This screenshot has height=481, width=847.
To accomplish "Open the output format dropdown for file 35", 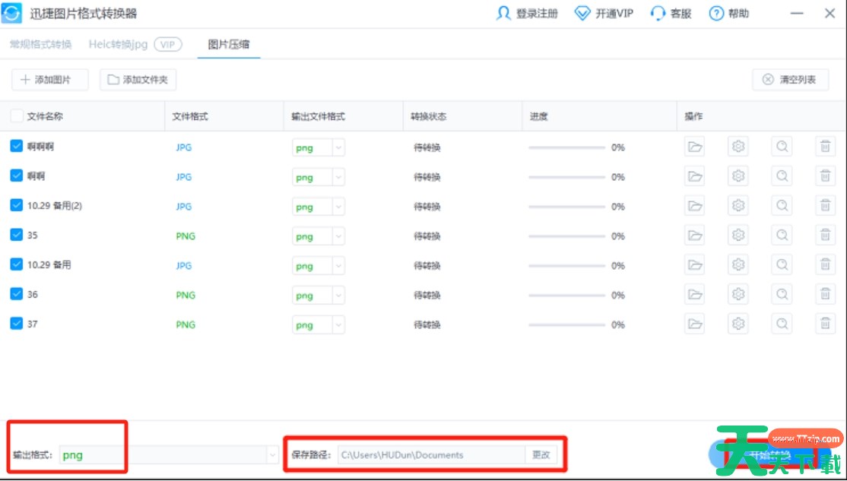I will [x=338, y=236].
